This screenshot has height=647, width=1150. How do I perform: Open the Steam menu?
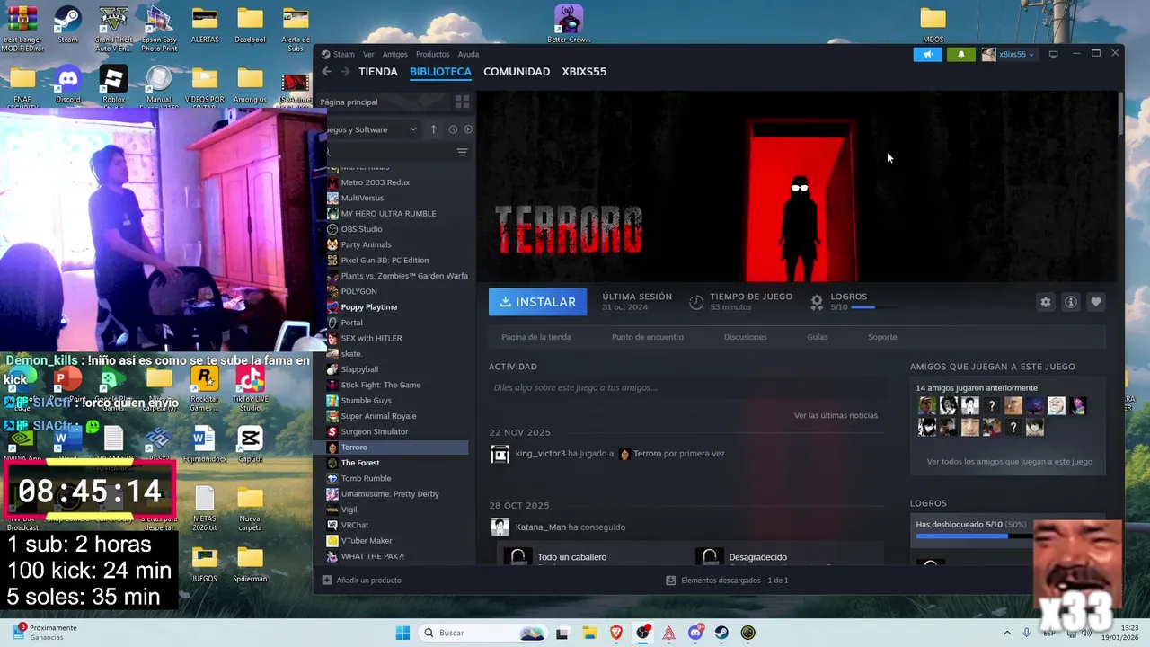point(338,54)
